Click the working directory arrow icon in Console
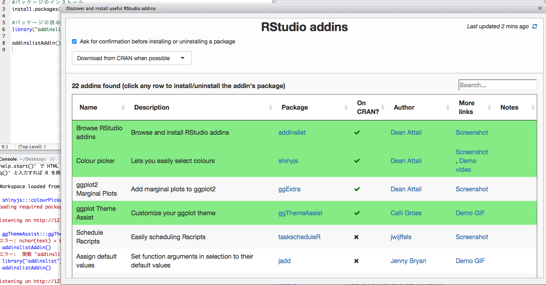The image size is (546, 285). click(53, 159)
